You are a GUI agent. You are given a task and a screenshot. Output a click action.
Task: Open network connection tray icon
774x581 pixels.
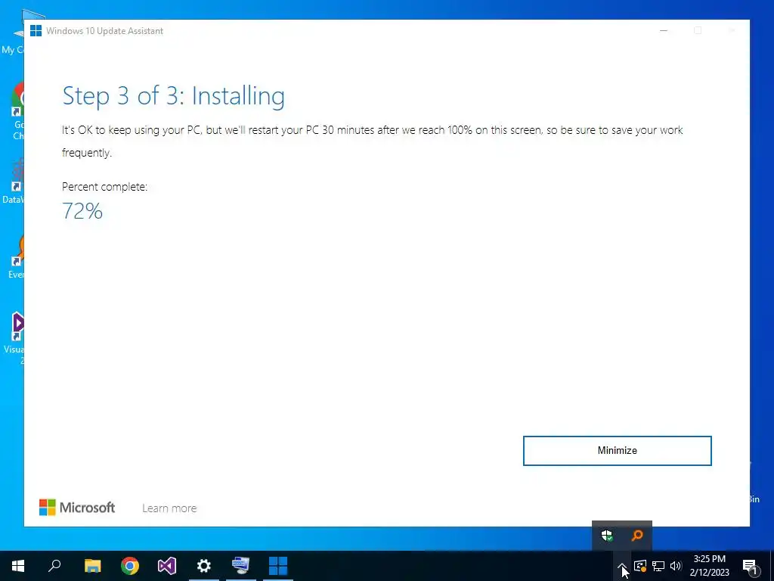click(x=658, y=566)
